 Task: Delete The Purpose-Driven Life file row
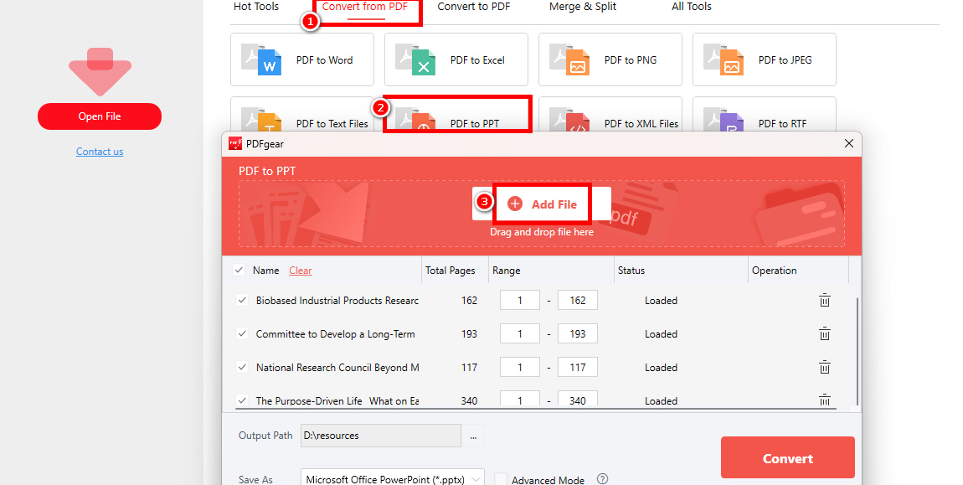click(x=824, y=400)
